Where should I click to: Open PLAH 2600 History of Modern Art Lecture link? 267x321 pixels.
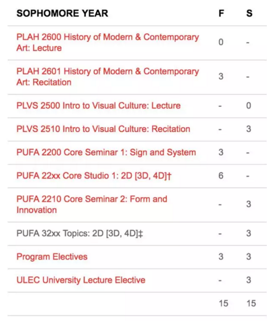(107, 43)
